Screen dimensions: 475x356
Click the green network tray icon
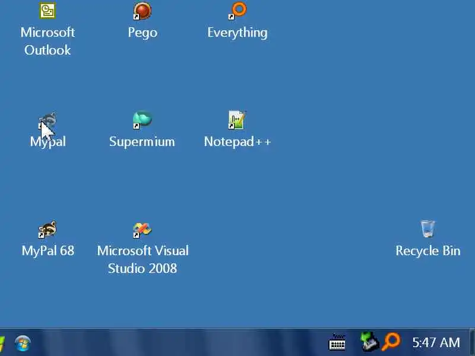pyautogui.click(x=369, y=342)
